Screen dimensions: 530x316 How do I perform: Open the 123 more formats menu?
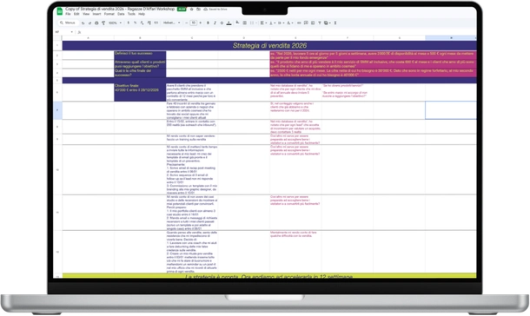click(x=156, y=23)
